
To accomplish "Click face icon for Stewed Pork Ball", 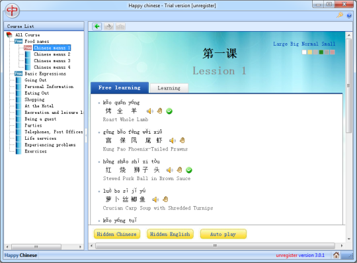I will click(179, 170).
